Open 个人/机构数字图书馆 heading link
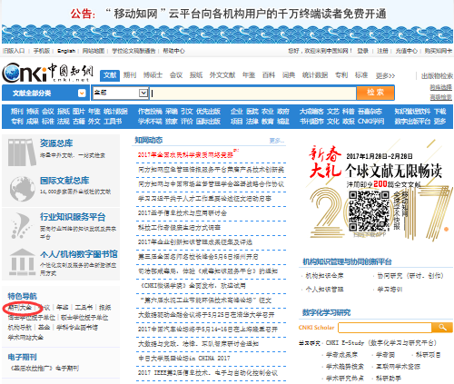 [x=79, y=254]
